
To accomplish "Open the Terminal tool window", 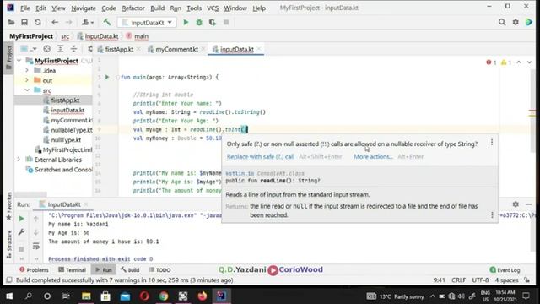I will point(72,270).
